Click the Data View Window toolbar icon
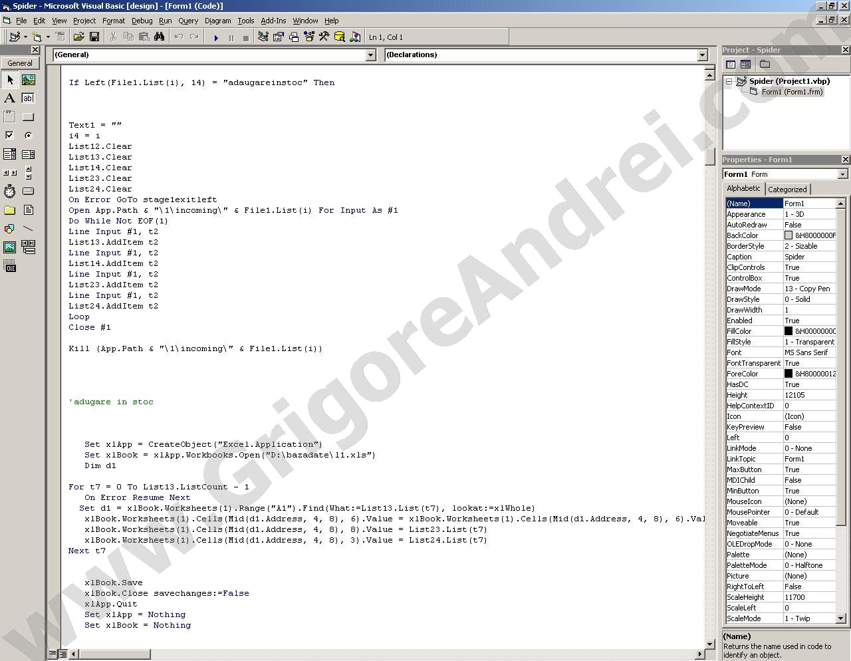 click(340, 37)
